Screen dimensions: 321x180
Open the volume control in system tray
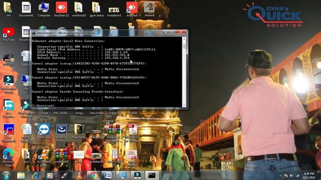pyautogui.click(x=291, y=175)
